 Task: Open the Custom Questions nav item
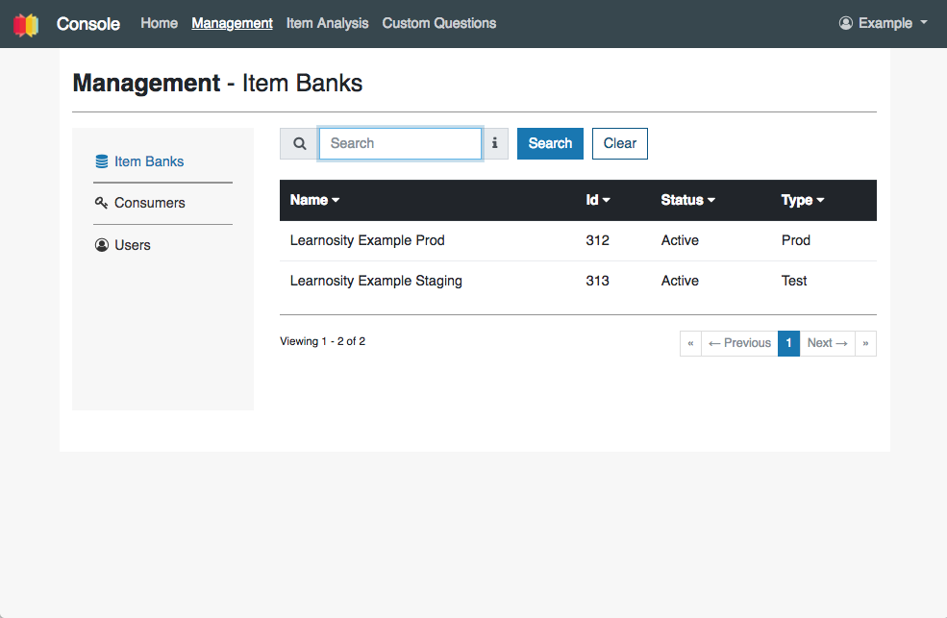(x=439, y=23)
